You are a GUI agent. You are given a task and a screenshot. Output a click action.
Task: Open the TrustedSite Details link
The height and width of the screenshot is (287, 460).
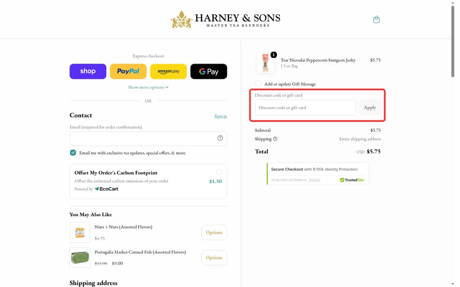314,180
